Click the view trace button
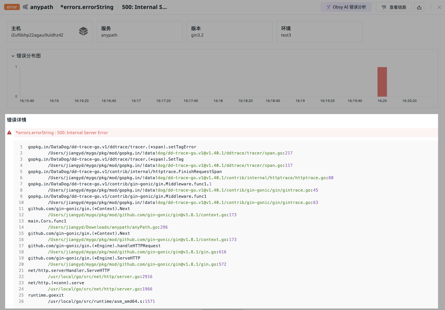The height and width of the screenshot is (310, 445). (x=394, y=7)
